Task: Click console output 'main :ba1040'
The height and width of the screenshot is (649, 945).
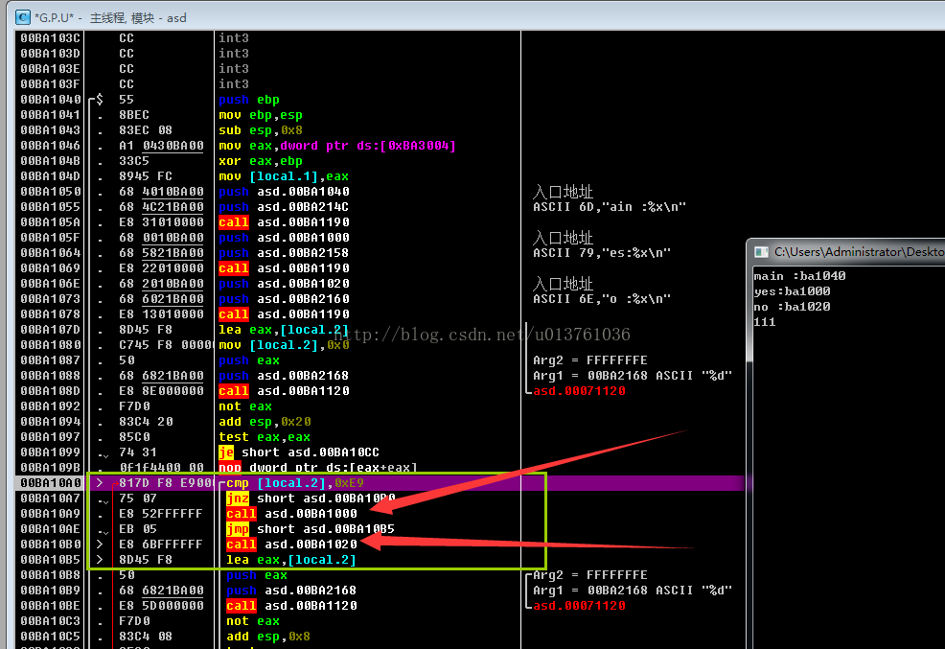Action: [799, 276]
